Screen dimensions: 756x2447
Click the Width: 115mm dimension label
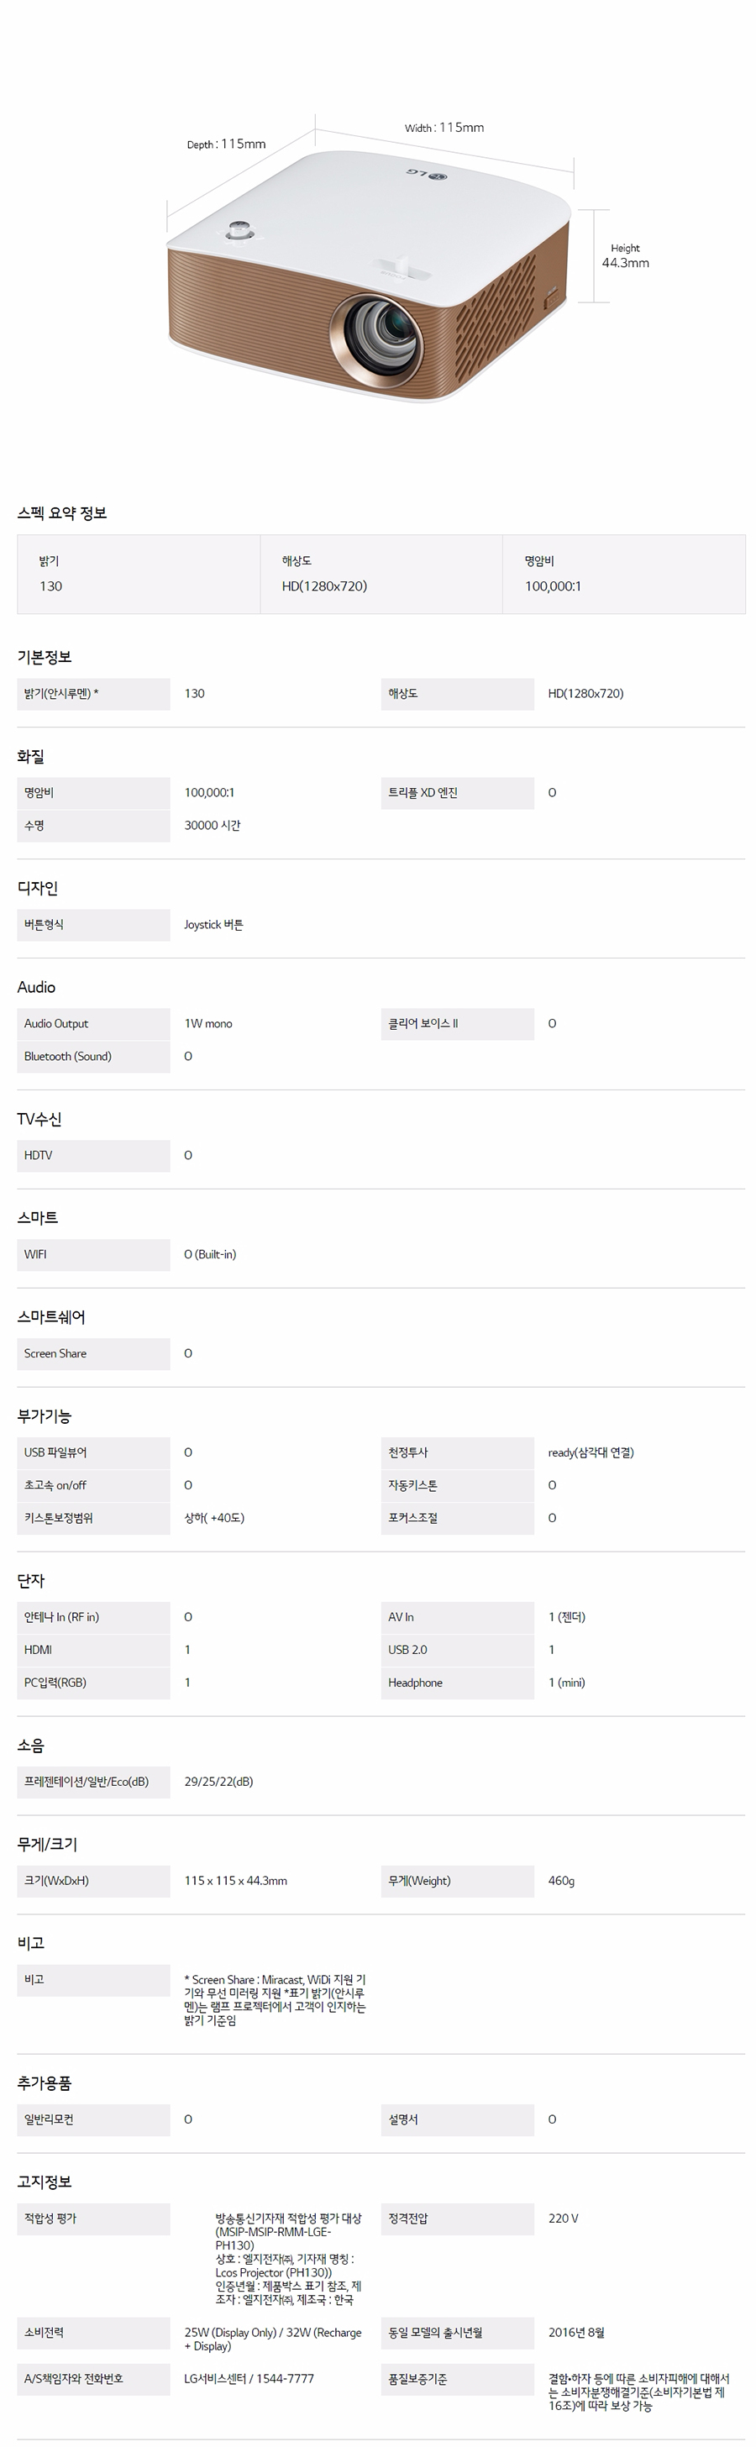(x=444, y=128)
